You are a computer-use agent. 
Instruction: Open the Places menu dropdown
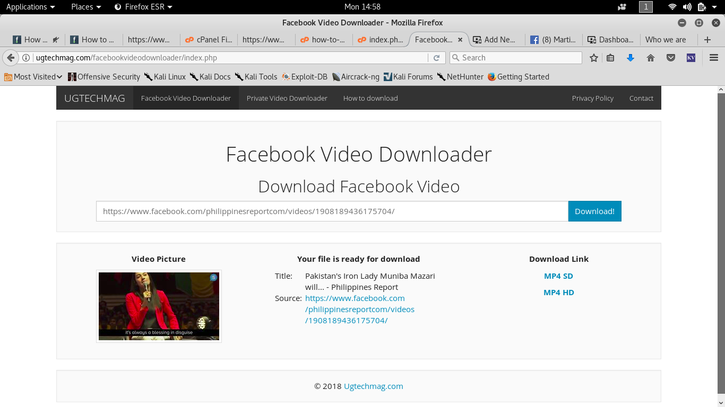[x=86, y=7]
